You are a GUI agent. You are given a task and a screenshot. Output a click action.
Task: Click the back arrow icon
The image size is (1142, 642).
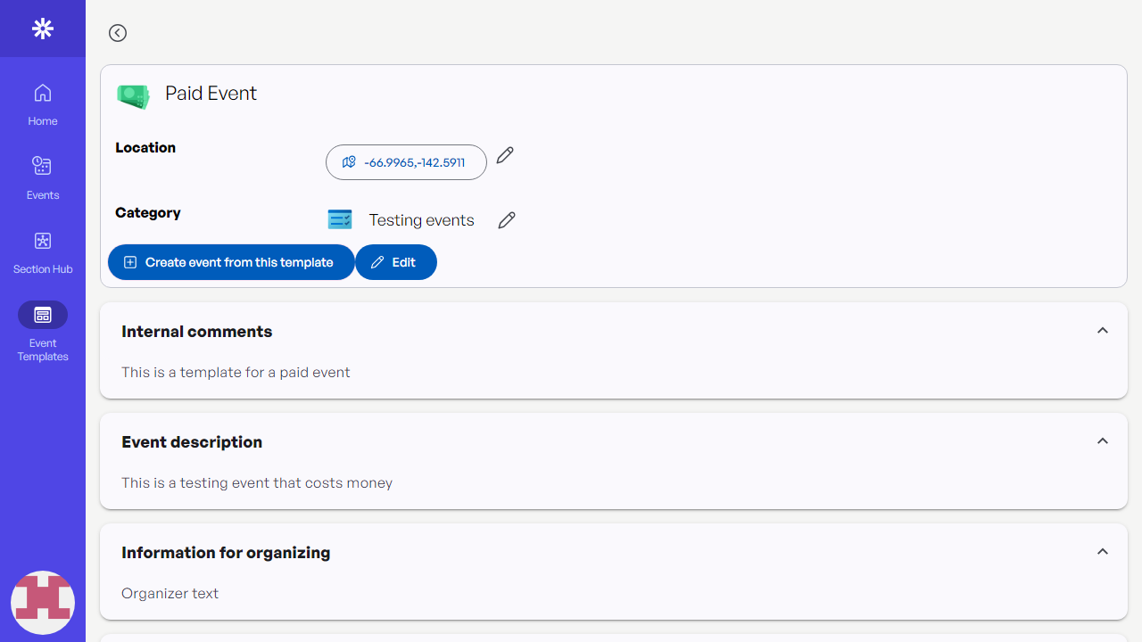pos(118,33)
